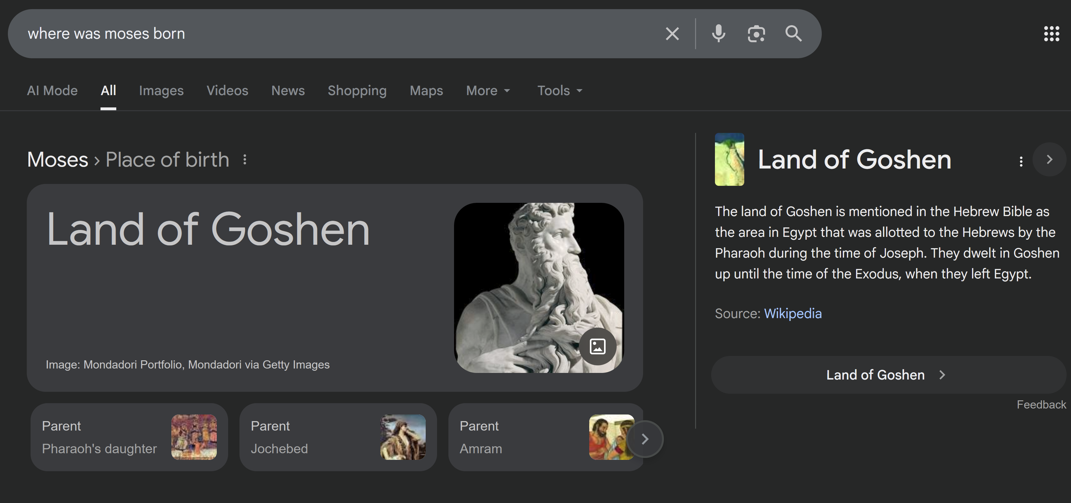The height and width of the screenshot is (503, 1071).
Task: Start voice search with microphone icon
Action: click(718, 34)
